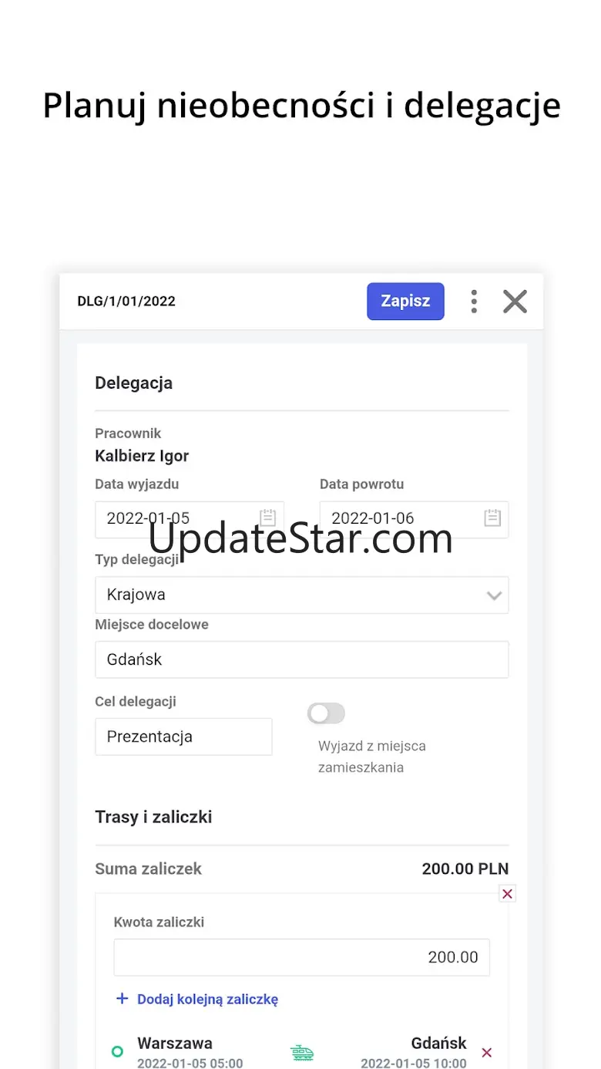Open the three-dot options menu
601x1069 pixels.
coord(474,302)
